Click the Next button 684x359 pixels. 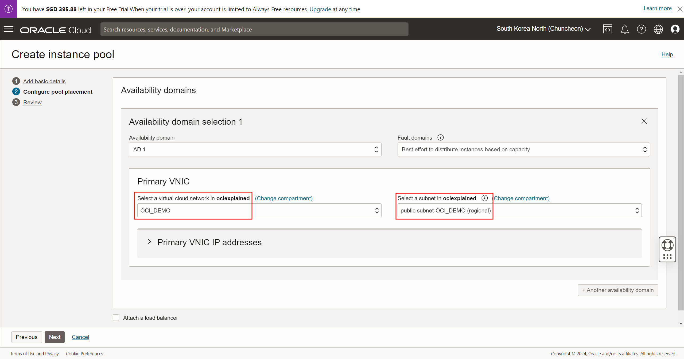(x=55, y=337)
